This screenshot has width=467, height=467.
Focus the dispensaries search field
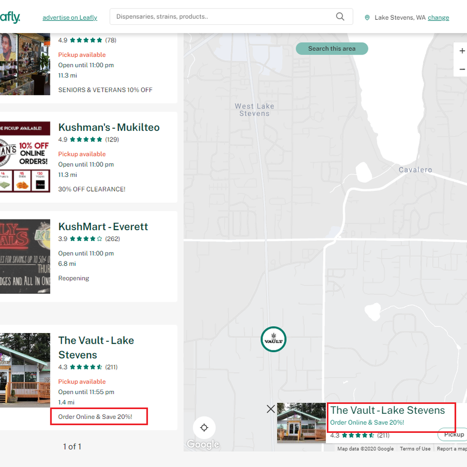(x=231, y=17)
